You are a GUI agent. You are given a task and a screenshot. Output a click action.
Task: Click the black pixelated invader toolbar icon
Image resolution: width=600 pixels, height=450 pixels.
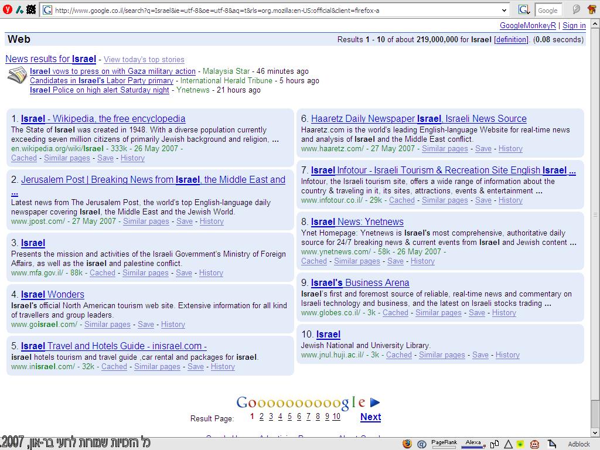coord(31,9)
